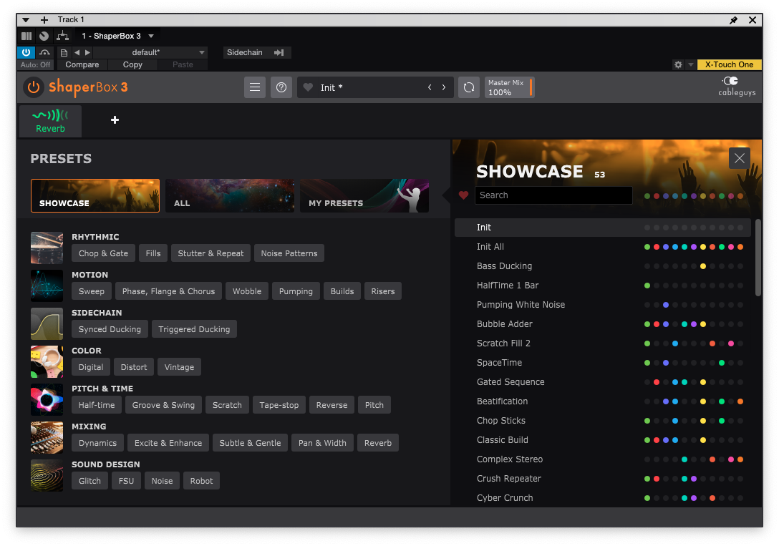Select the Stutter & Repeat tag
Image resolution: width=779 pixels, height=546 pixels.
[x=211, y=253]
